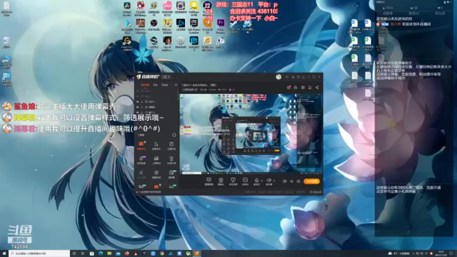Expand the speaker options arrow
Screen dimensions: 457x257
coord(274,180)
